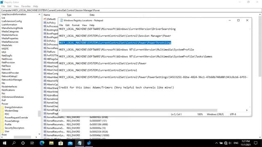Select ModernSleep subkey
The width and height of the screenshot is (262, 147).
point(11,111)
